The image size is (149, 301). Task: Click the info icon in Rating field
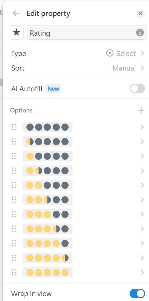coord(140,33)
